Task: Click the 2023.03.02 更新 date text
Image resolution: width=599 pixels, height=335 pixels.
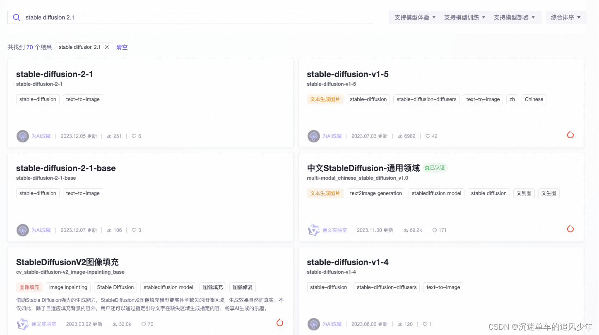Action: pos(84,324)
